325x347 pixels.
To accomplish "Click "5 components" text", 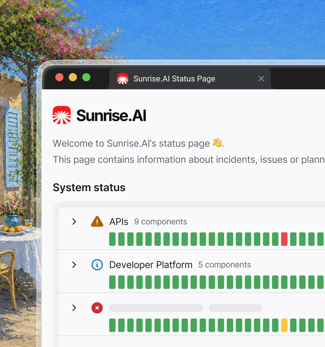I will [x=224, y=265].
